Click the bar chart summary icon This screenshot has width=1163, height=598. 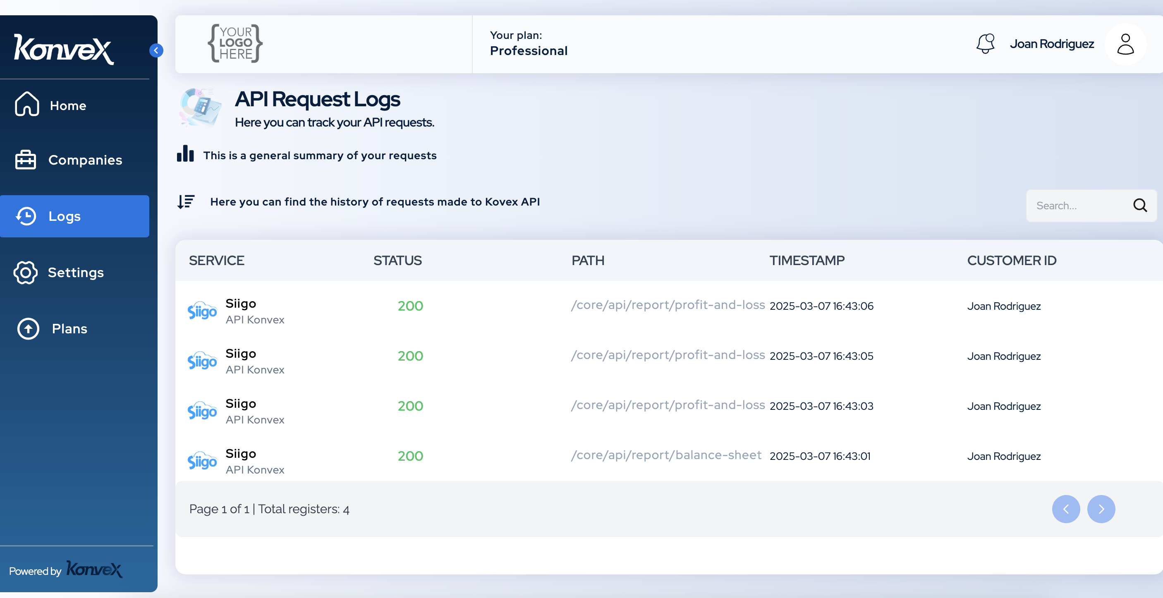pyautogui.click(x=185, y=154)
